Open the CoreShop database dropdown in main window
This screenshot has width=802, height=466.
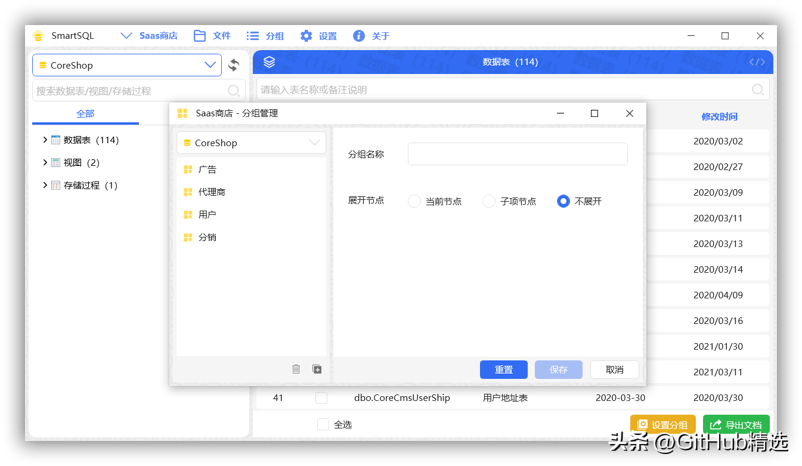[127, 65]
